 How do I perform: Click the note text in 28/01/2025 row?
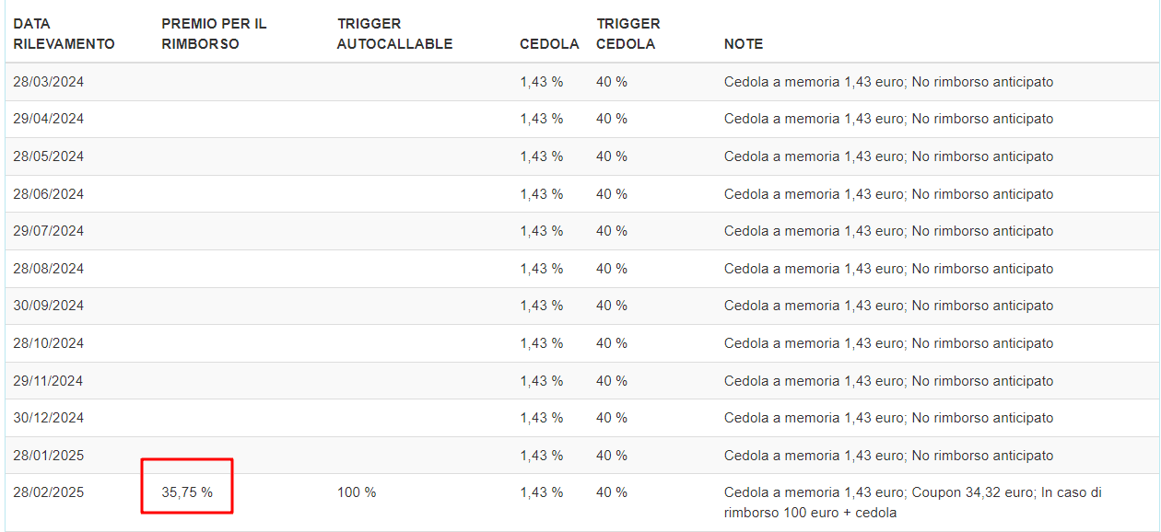(x=888, y=456)
